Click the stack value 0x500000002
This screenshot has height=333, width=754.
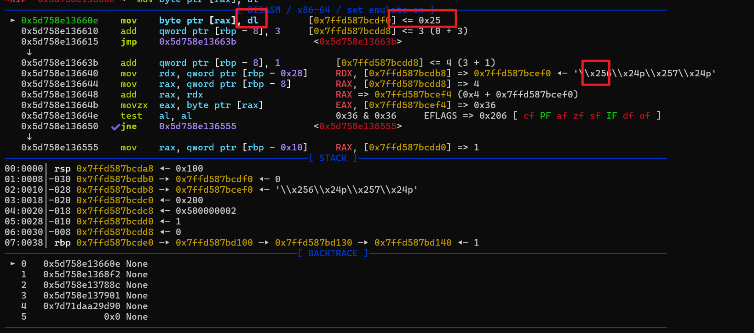click(206, 211)
